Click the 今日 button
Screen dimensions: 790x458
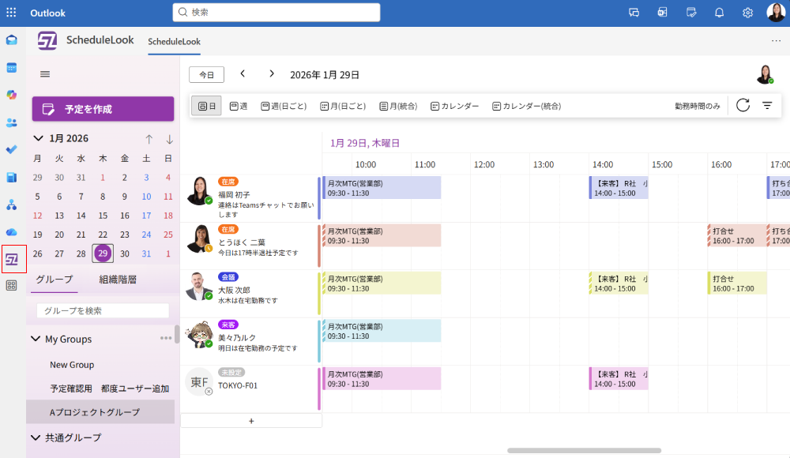[206, 75]
